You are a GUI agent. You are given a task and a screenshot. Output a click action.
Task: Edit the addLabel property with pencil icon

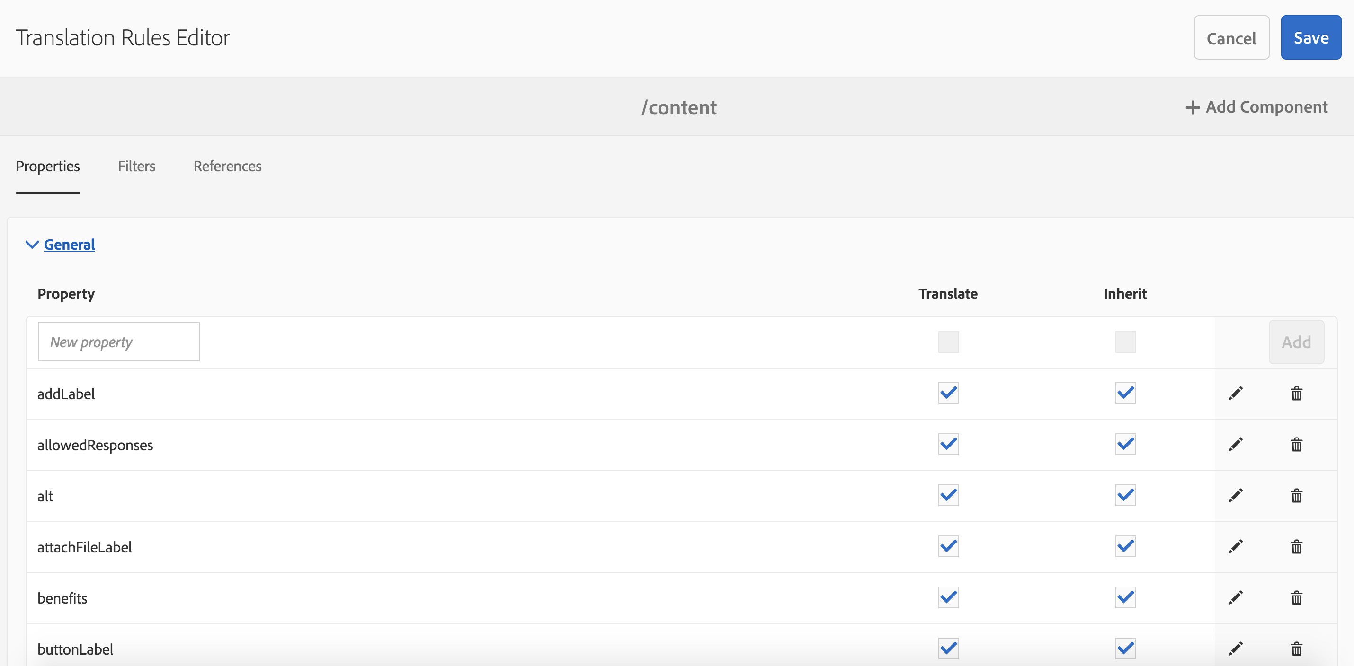click(x=1235, y=394)
